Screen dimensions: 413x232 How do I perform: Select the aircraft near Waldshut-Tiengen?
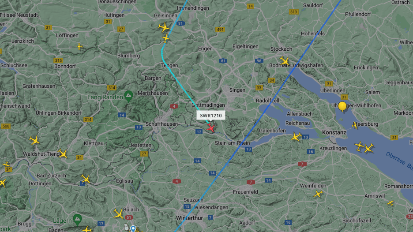click(63, 153)
